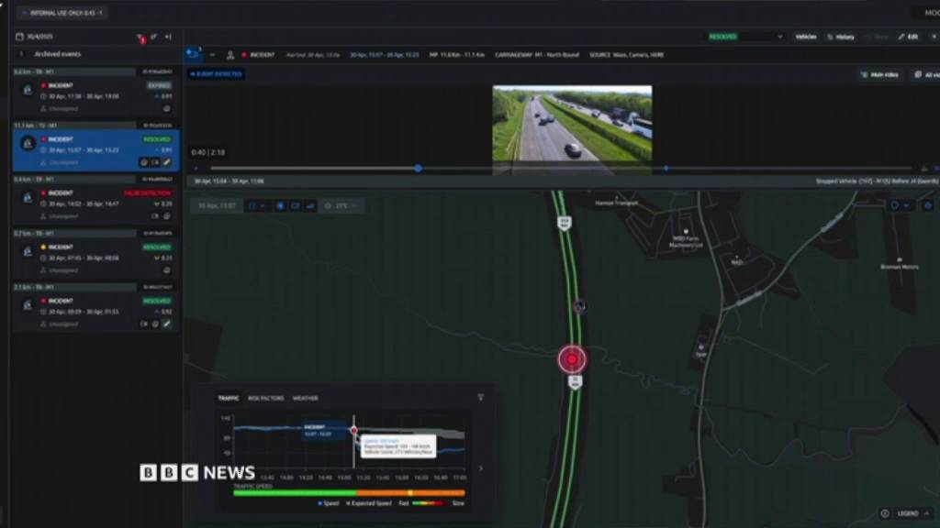Toggle the Speed series in chart legend

pos(330,503)
